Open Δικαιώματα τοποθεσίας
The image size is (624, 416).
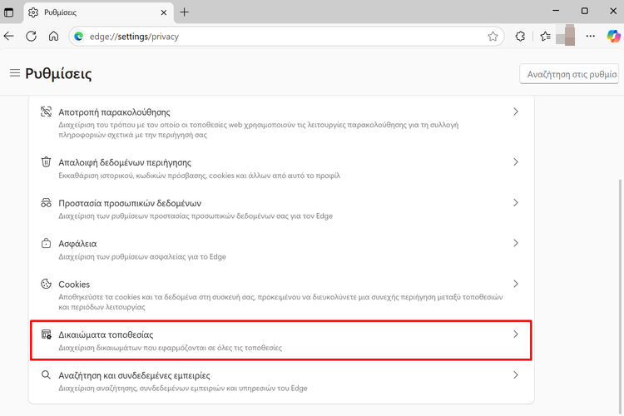[281, 340]
